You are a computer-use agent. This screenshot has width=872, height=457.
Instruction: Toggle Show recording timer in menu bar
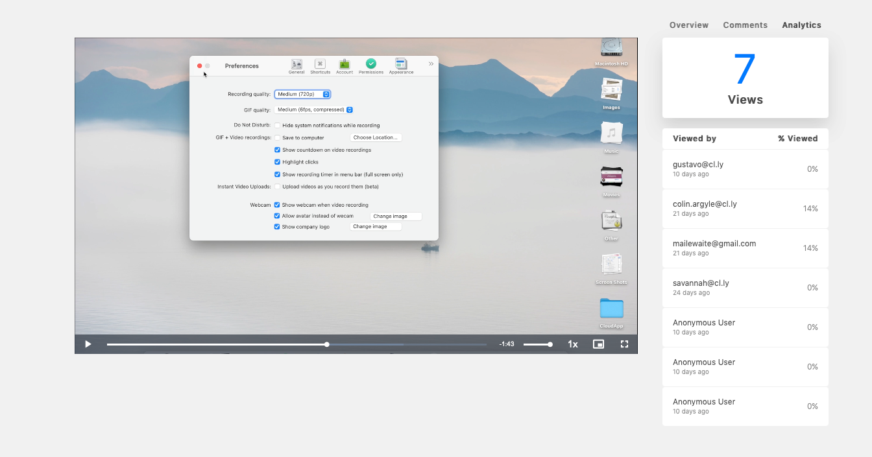pyautogui.click(x=277, y=174)
